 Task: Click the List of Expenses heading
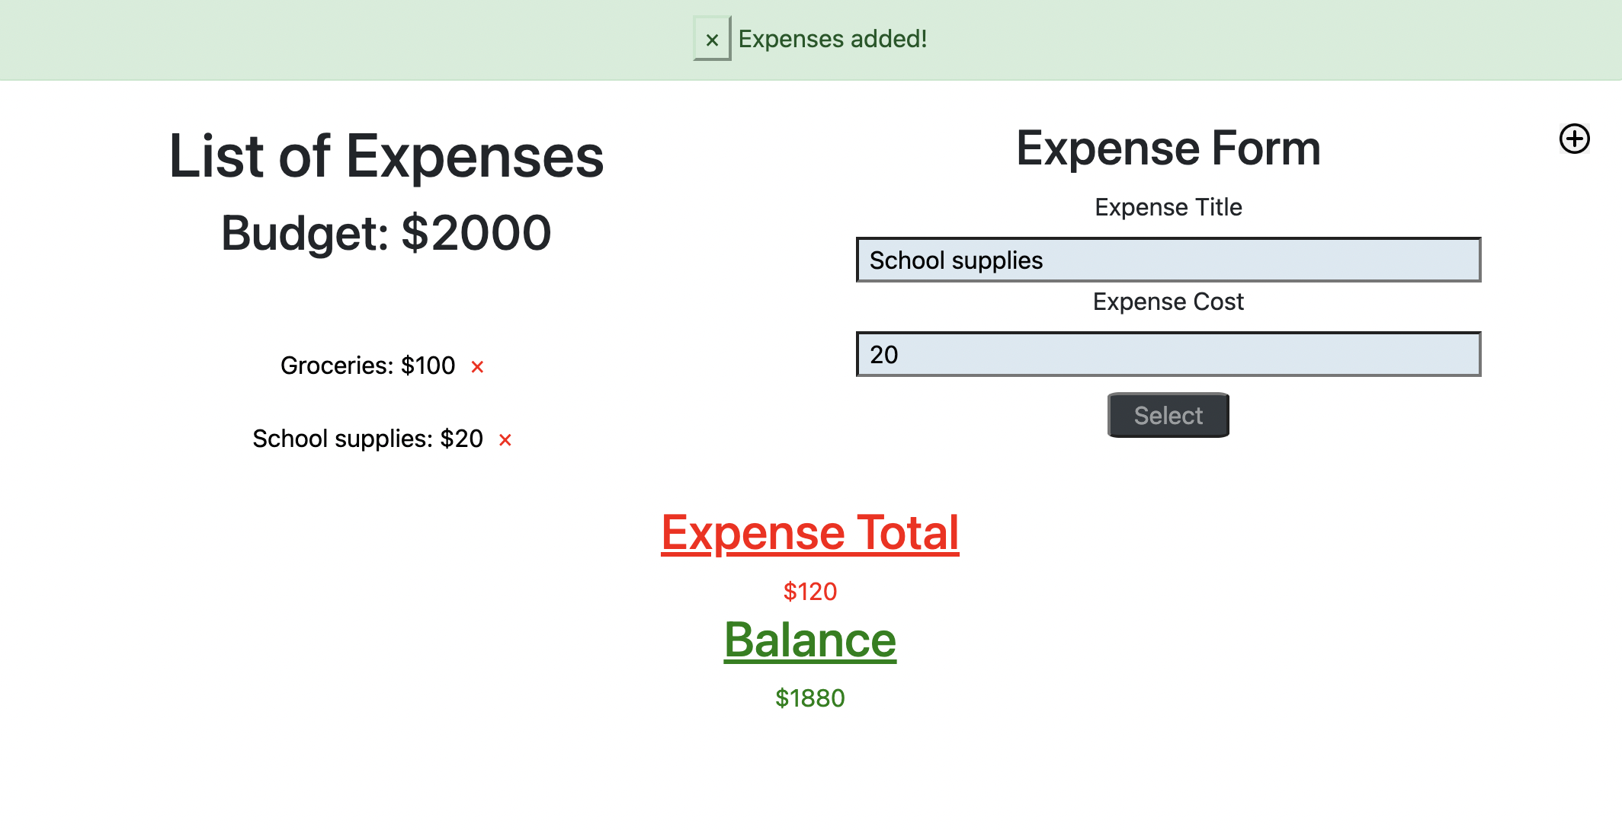pyautogui.click(x=386, y=157)
